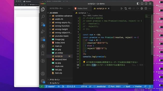Click the lightbulb quick-fix icon on line 17
This screenshot has width=163, height=91.
[84, 62]
